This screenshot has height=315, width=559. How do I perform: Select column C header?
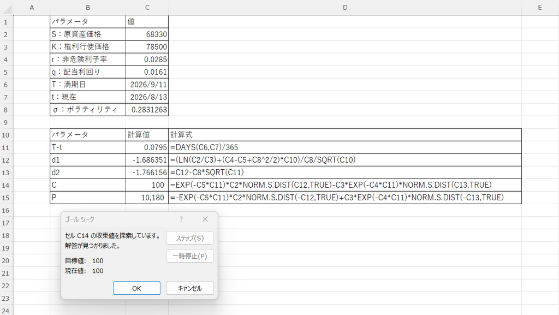point(147,8)
